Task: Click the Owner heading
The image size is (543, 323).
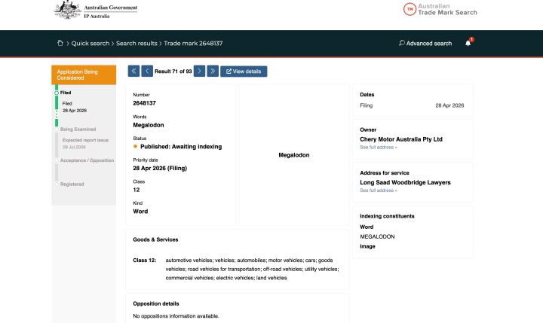Action: pyautogui.click(x=368, y=130)
